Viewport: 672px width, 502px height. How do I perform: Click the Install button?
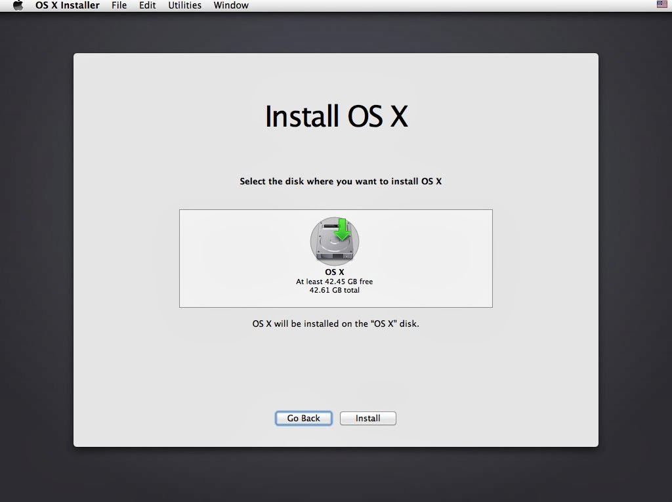coord(367,418)
